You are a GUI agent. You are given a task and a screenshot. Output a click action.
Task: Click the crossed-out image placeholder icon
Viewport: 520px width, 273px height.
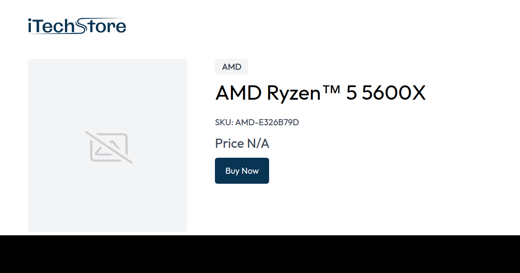[109, 147]
